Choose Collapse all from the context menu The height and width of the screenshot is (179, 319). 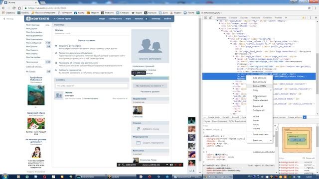pos(259,110)
